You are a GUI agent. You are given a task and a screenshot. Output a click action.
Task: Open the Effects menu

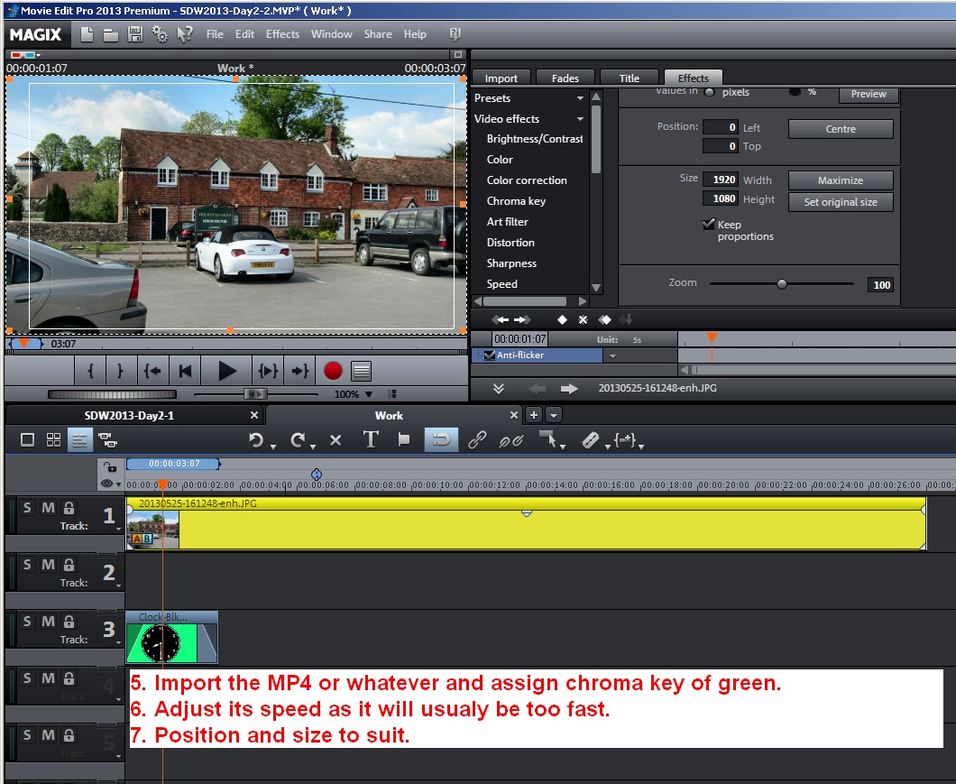pyautogui.click(x=282, y=34)
